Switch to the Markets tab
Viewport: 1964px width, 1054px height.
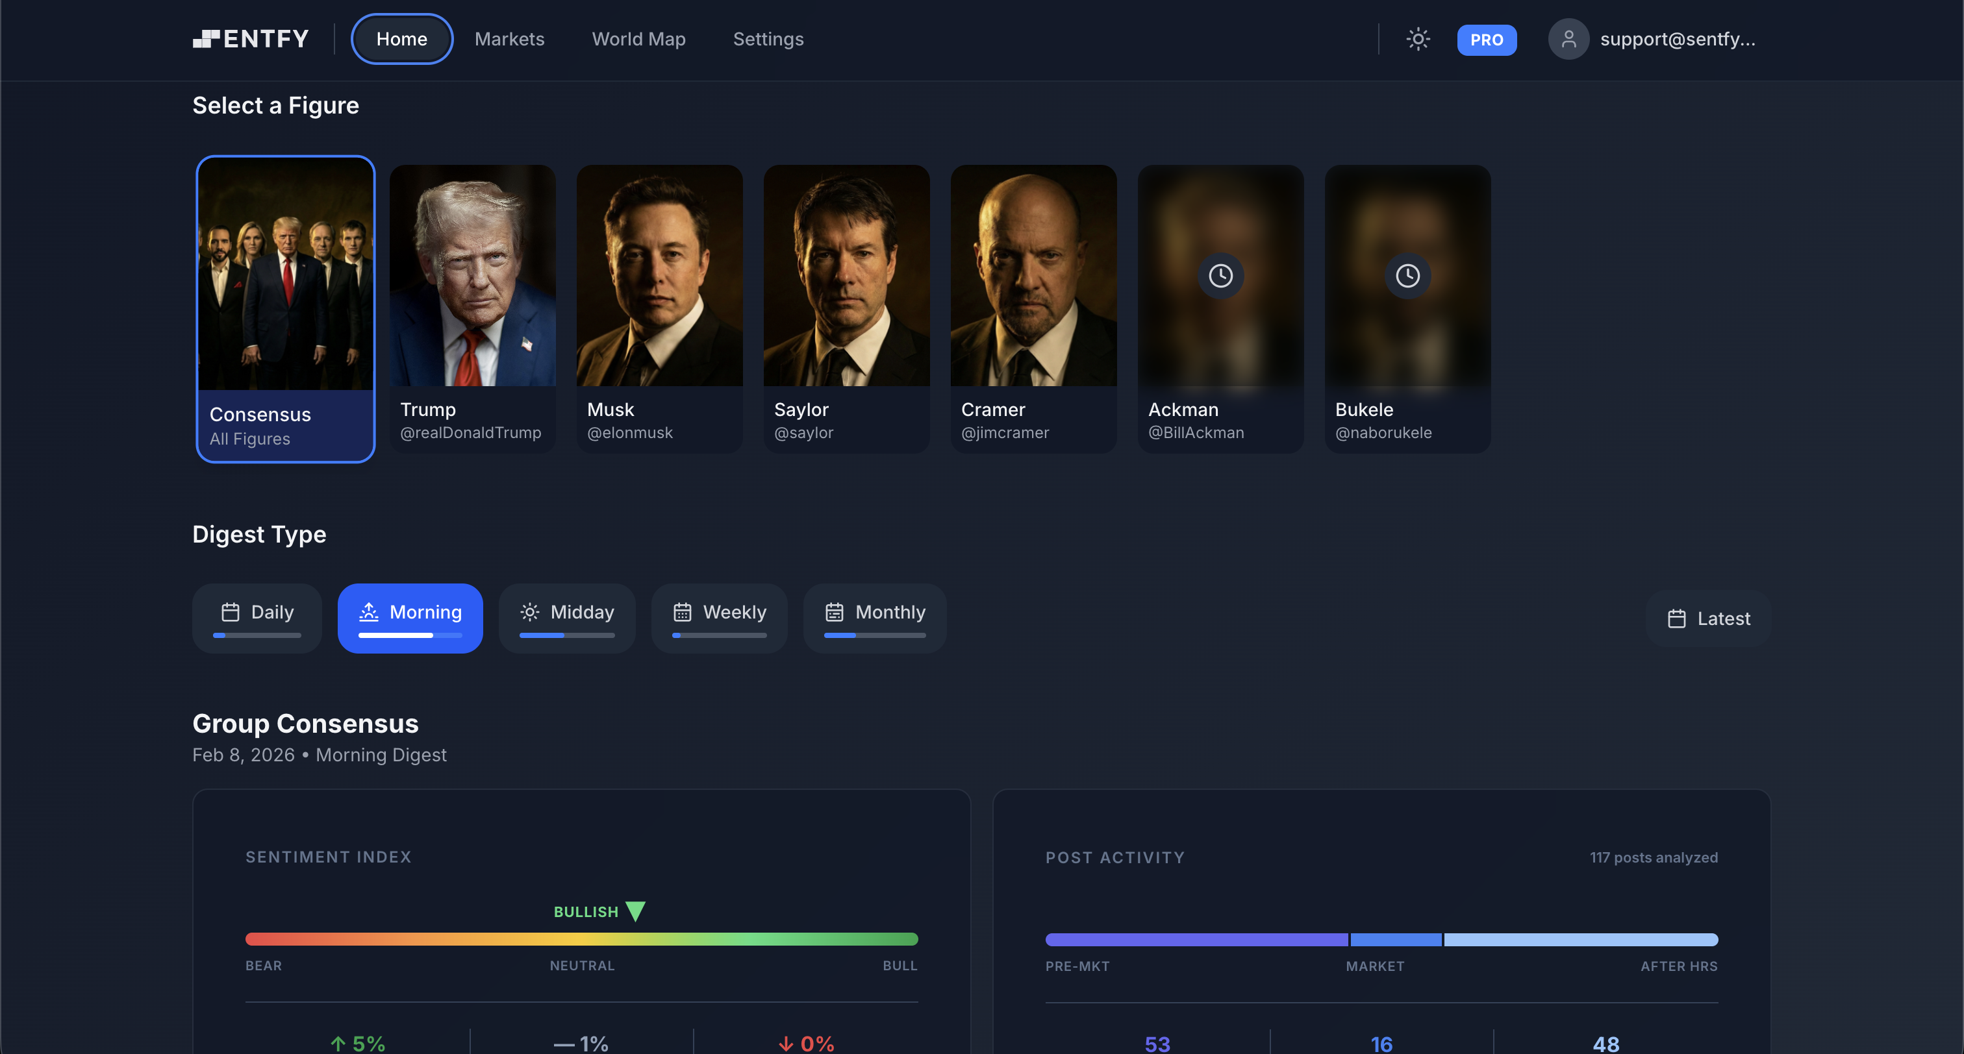509,39
